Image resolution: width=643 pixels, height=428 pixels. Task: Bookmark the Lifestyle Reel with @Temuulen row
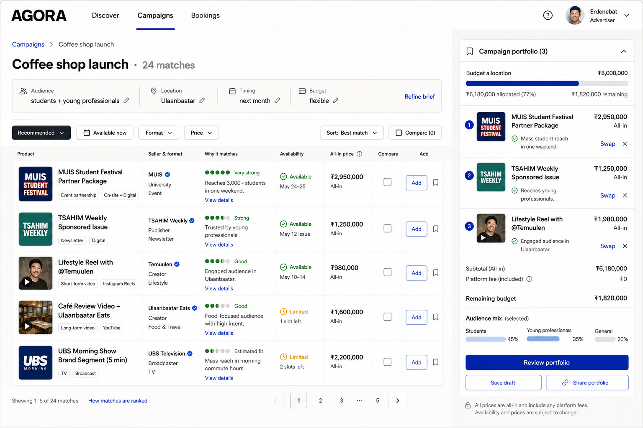(x=436, y=273)
